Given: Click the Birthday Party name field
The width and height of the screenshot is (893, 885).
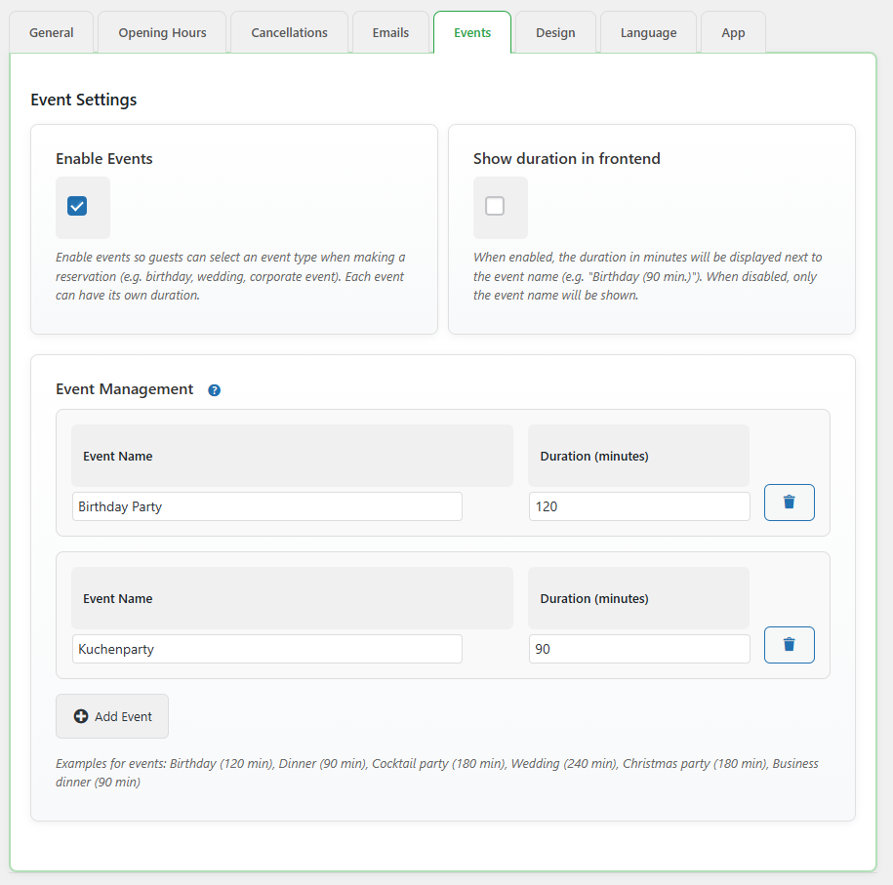Looking at the screenshot, I should (x=266, y=505).
